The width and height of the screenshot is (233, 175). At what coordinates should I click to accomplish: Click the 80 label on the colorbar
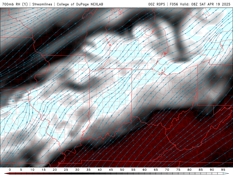[x=189, y=170]
